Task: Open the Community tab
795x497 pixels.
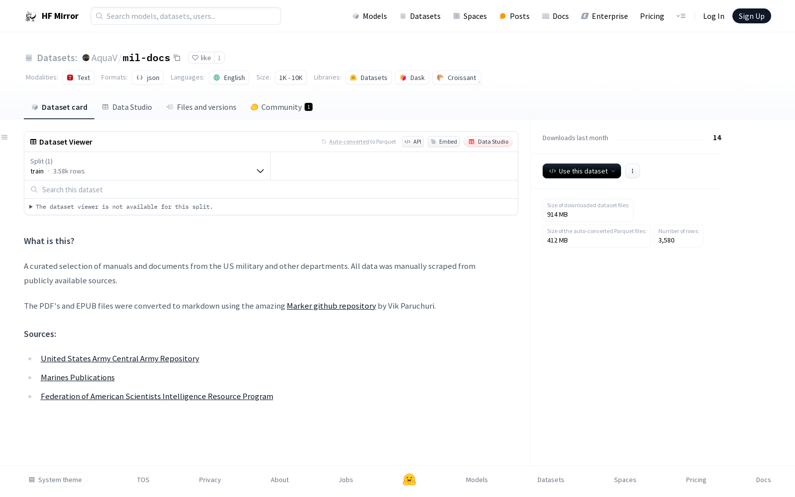Action: 281,107
